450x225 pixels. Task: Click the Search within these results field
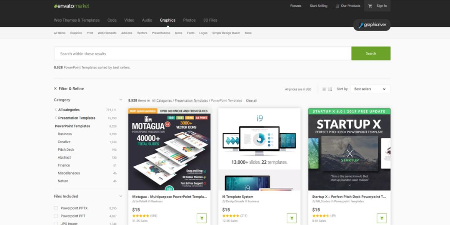tap(202, 53)
